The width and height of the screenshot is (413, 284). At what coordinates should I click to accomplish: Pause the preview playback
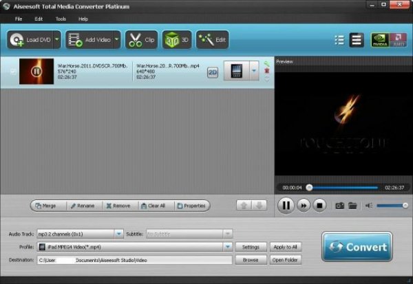[286, 206]
